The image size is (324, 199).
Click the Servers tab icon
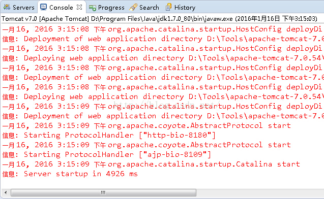tap(7, 7)
